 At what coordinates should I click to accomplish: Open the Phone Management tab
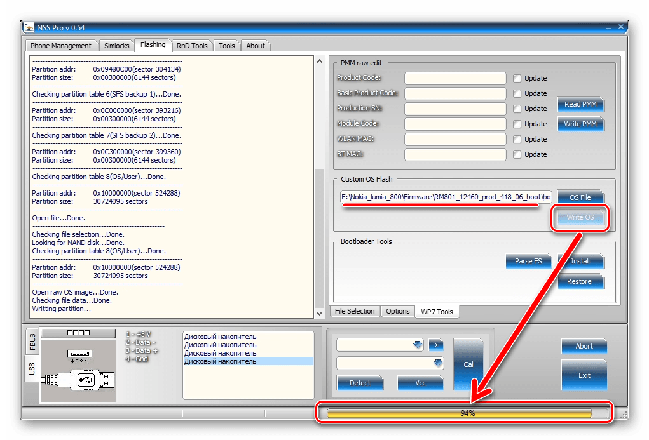coord(61,46)
